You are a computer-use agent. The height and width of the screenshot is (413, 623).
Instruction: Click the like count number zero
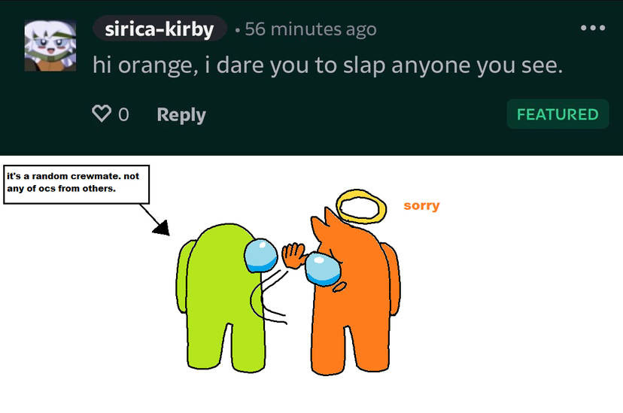pyautogui.click(x=123, y=115)
